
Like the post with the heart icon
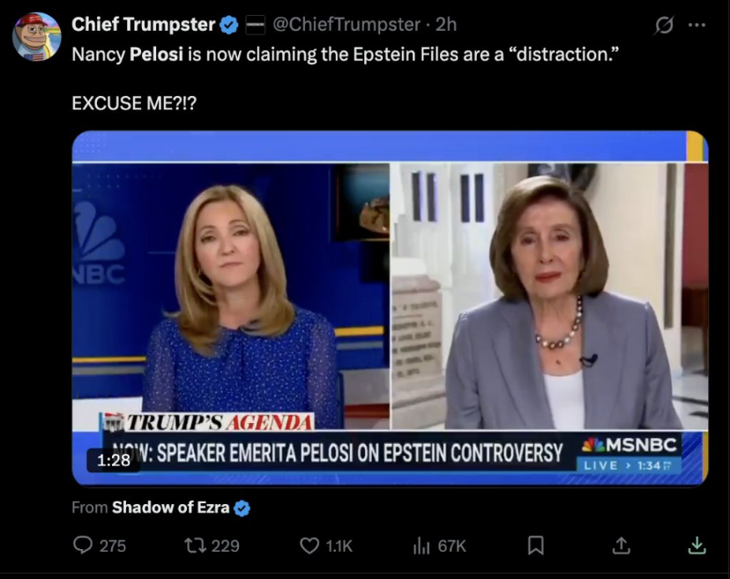pyautogui.click(x=309, y=545)
